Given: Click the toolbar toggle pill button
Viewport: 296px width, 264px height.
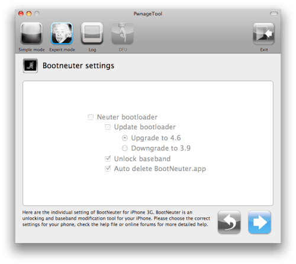Looking at the screenshot, I should [x=274, y=14].
